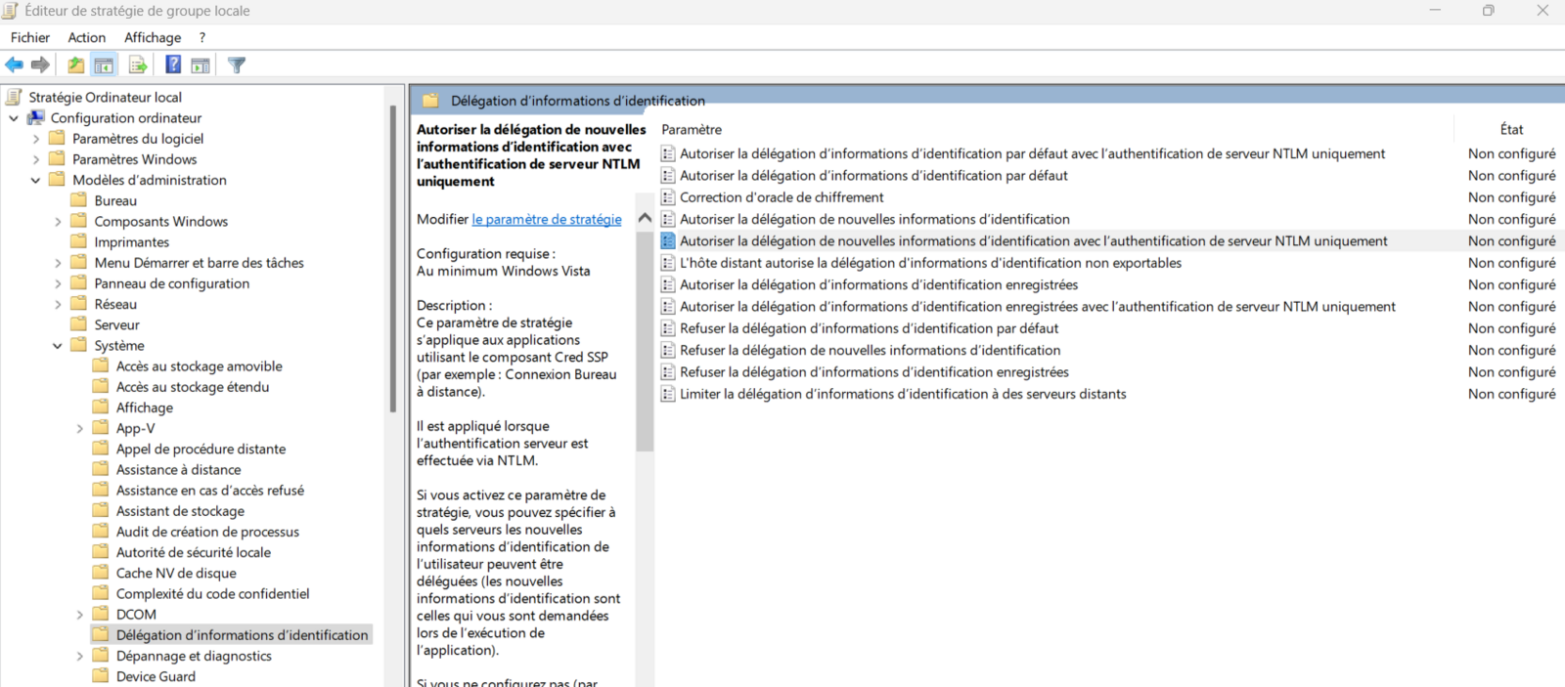This screenshot has width=1565, height=687.
Task: Open the Affichage menu
Action: tap(153, 37)
